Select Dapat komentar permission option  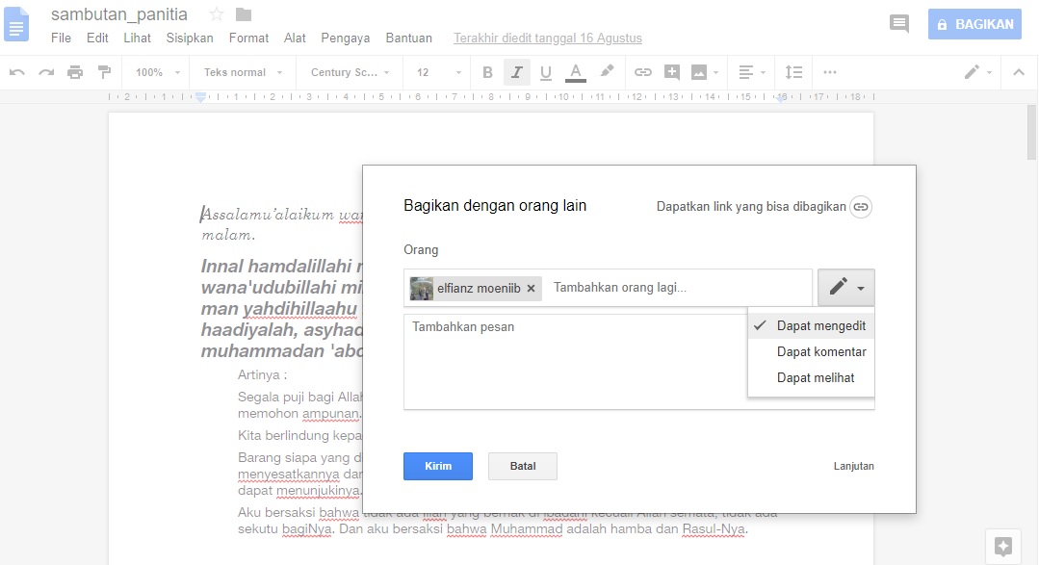click(x=820, y=352)
